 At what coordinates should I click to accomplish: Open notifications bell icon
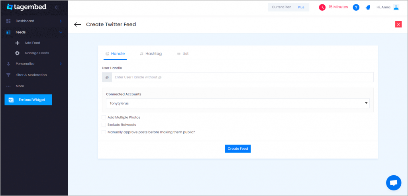(x=368, y=7)
